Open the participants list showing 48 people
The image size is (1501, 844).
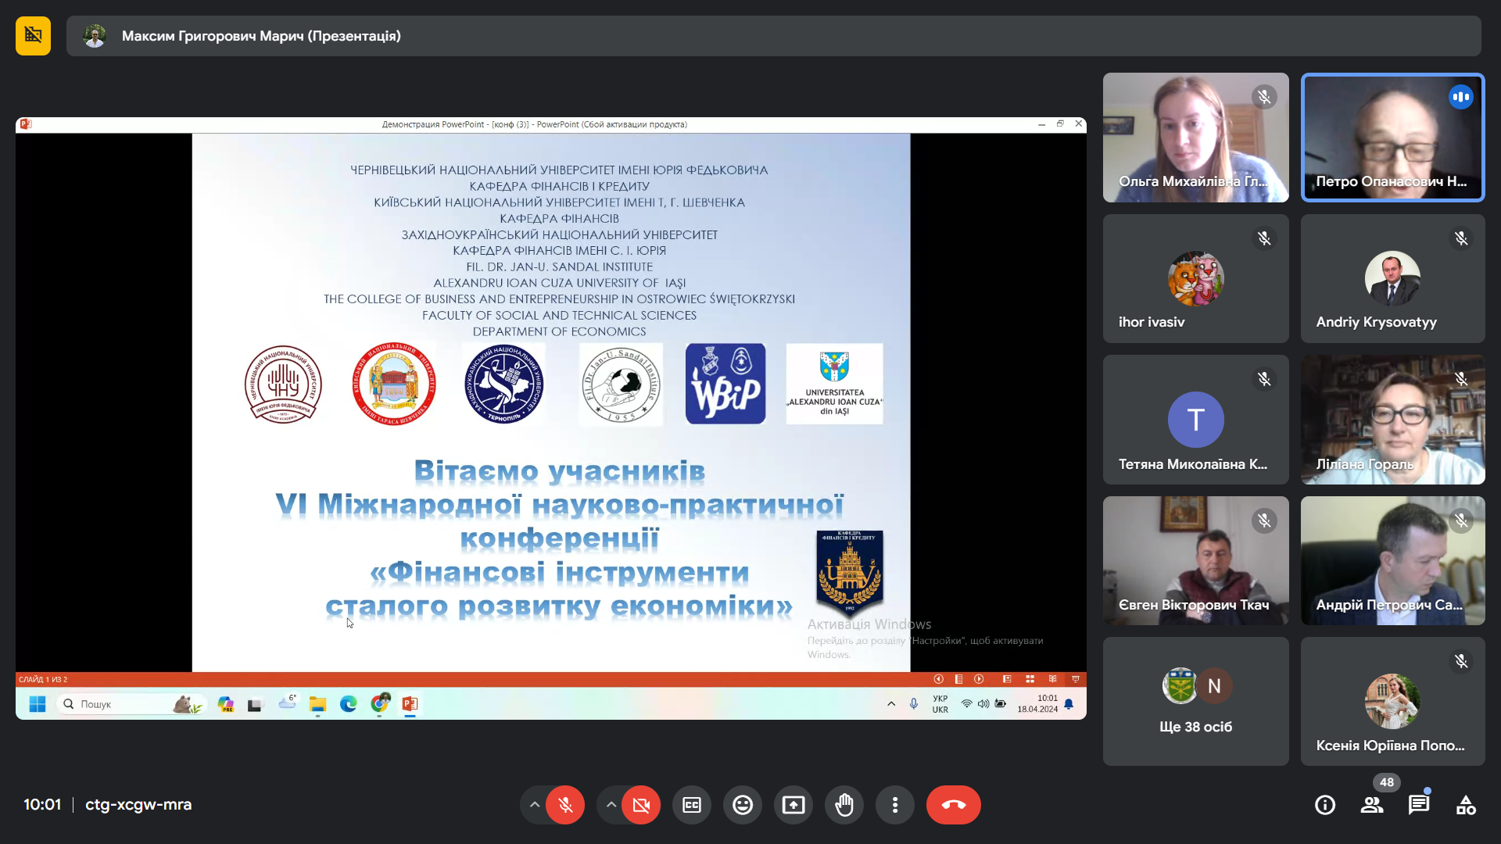point(1373,804)
